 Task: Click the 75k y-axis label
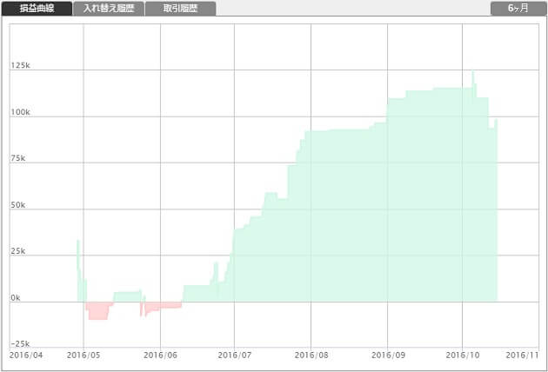[17, 158]
